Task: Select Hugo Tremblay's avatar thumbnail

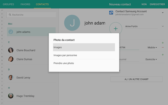Action: (x=11, y=96)
